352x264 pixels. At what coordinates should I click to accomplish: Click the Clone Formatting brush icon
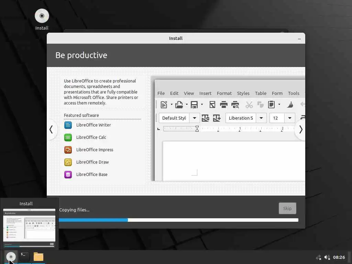[x=290, y=104]
